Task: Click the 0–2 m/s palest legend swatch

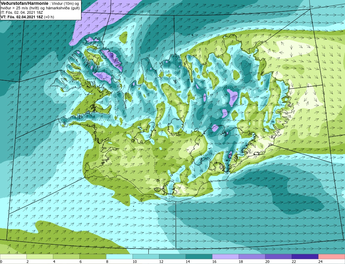Action: 13,257
